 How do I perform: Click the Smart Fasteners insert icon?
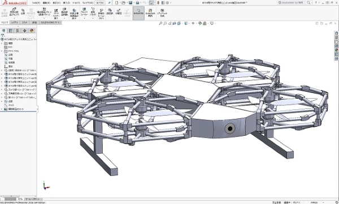point(56,10)
